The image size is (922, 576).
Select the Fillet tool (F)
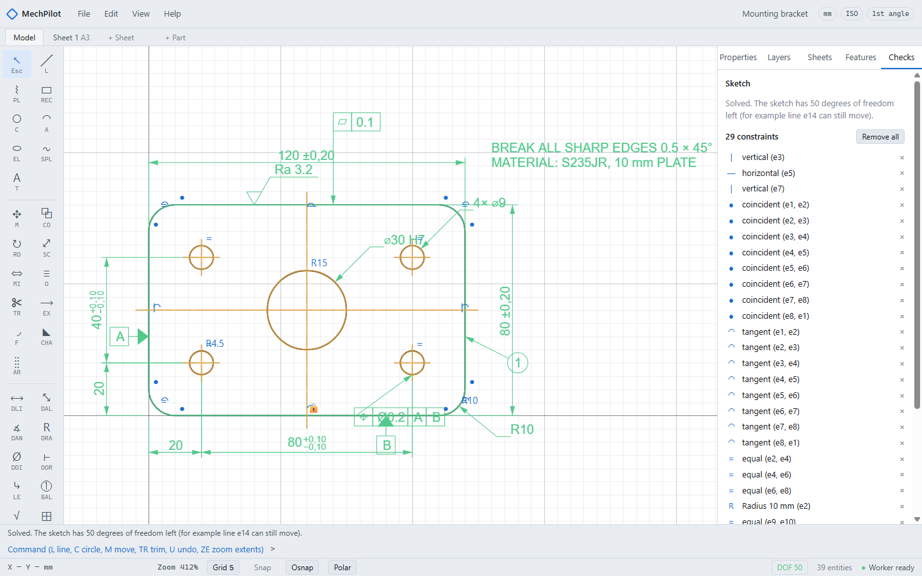[17, 335]
